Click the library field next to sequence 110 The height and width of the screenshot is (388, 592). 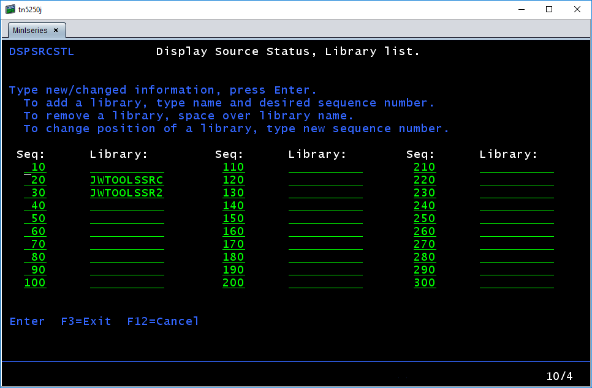coord(325,167)
